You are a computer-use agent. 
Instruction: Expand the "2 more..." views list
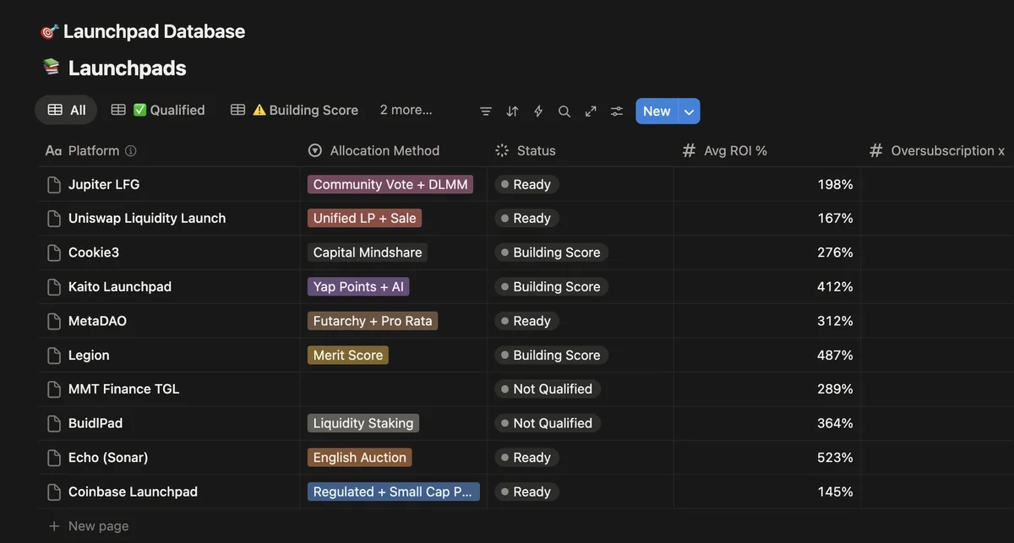coord(406,110)
